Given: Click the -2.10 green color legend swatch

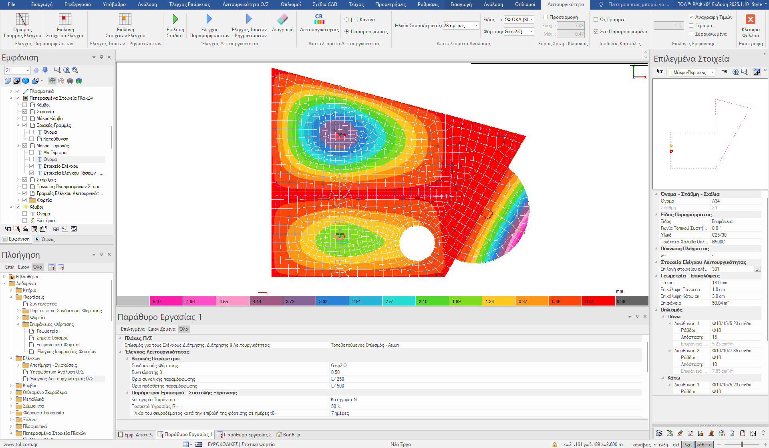Looking at the screenshot, I should tap(432, 301).
